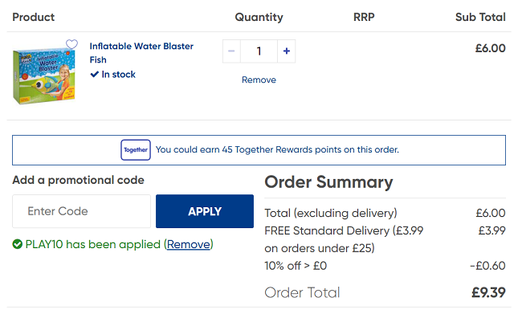Select the quantity value field

click(259, 51)
